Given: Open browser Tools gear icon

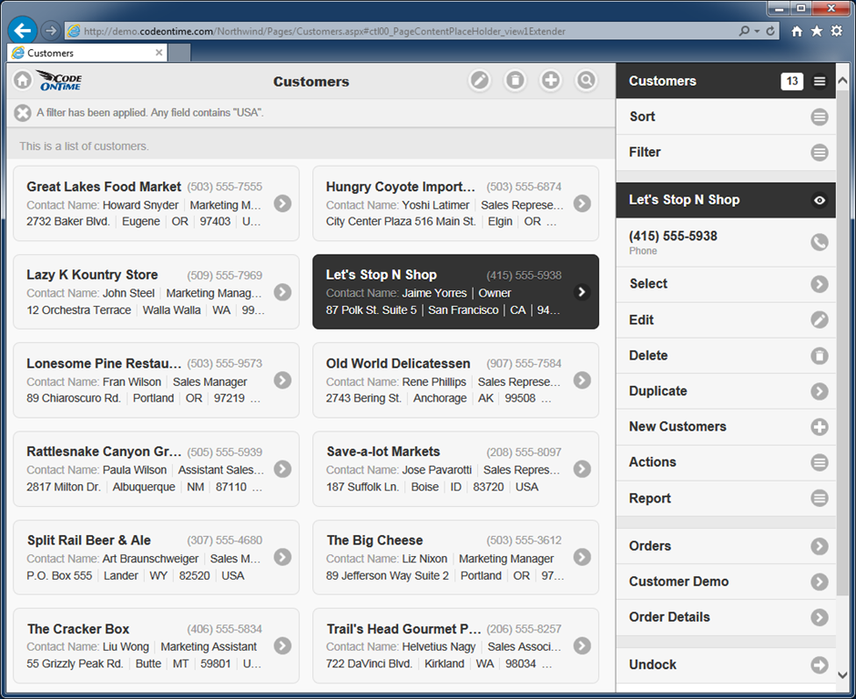Looking at the screenshot, I should coord(836,31).
